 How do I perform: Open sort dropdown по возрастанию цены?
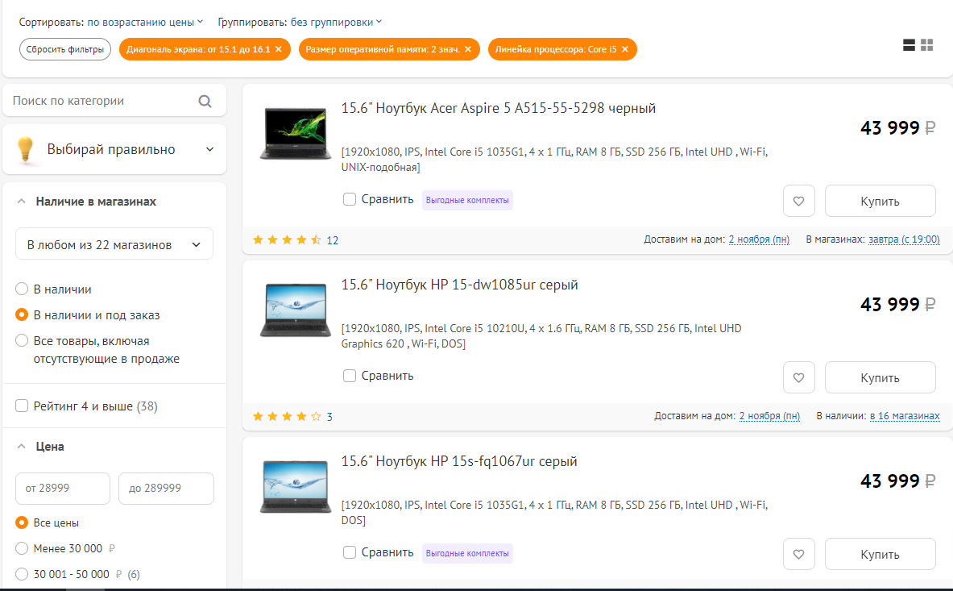pyautogui.click(x=145, y=22)
